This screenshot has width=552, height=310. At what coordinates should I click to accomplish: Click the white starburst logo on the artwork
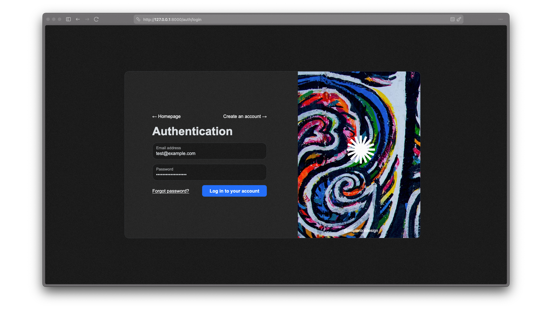[361, 150]
